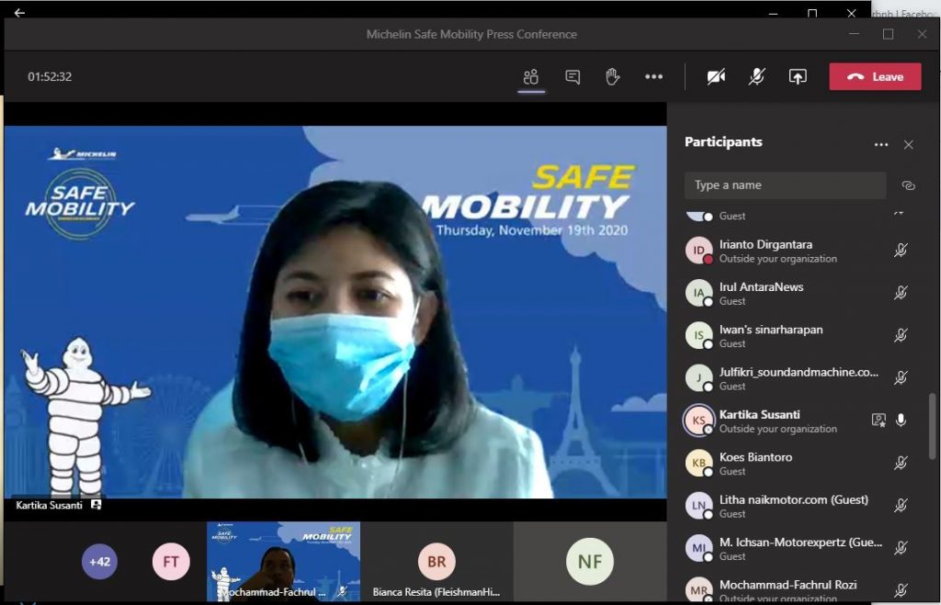Click the Type a name search field
Image resolution: width=941 pixels, height=605 pixels.
pyautogui.click(x=785, y=185)
